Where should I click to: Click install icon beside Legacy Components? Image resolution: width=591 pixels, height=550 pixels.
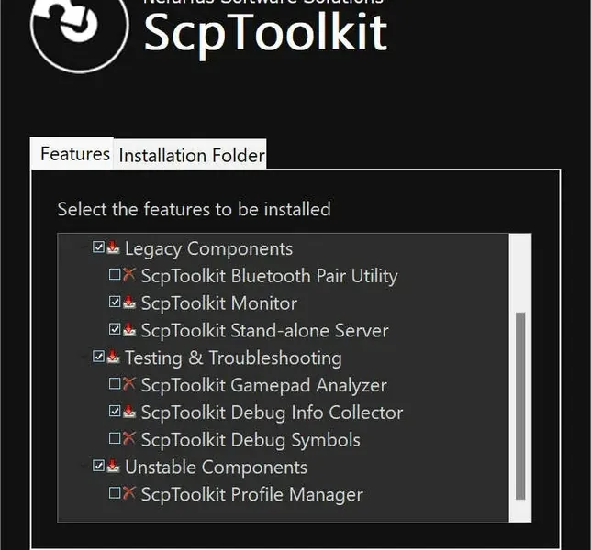[113, 247]
